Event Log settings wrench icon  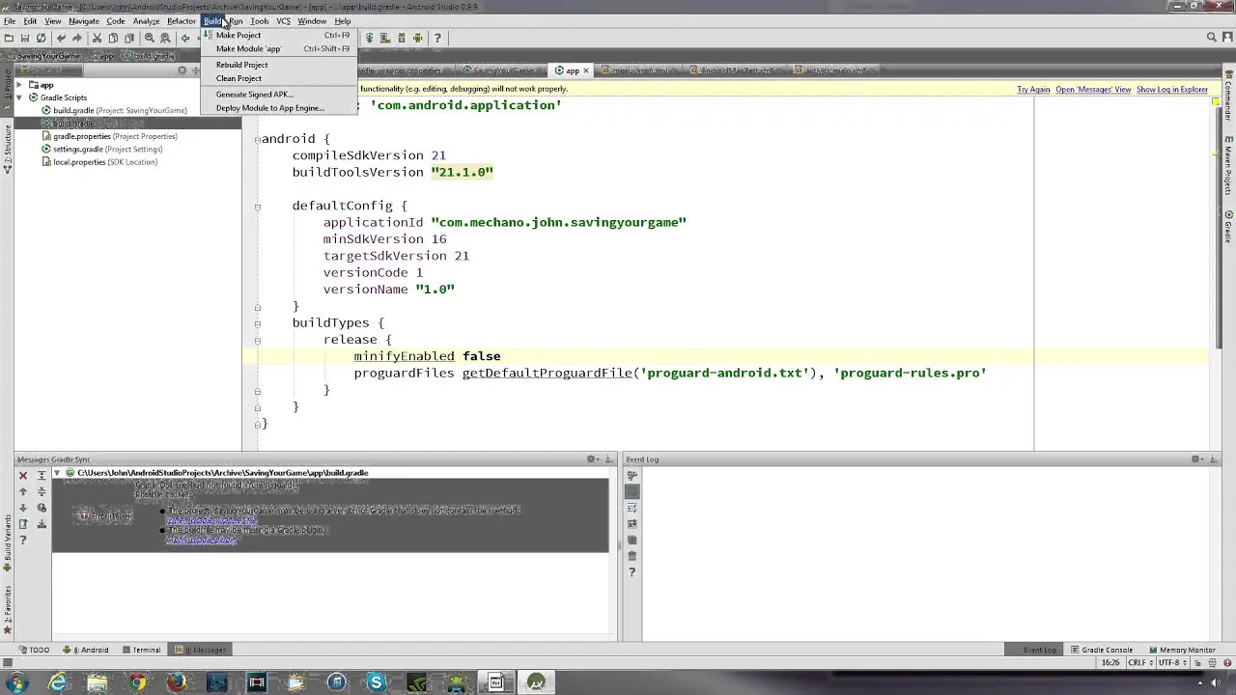[x=632, y=475]
